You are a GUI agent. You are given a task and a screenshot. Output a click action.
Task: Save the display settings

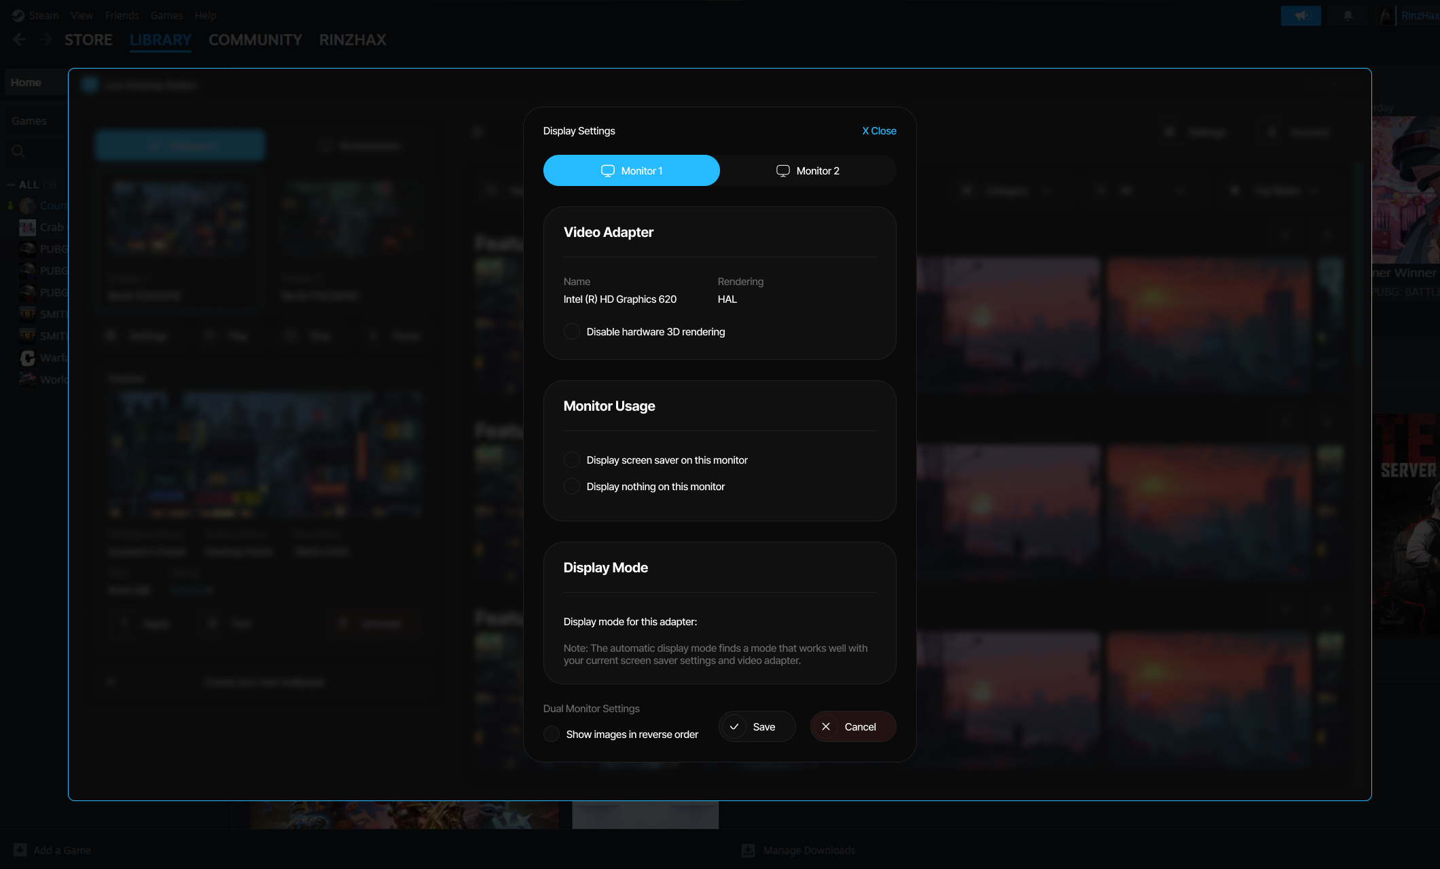tap(757, 726)
